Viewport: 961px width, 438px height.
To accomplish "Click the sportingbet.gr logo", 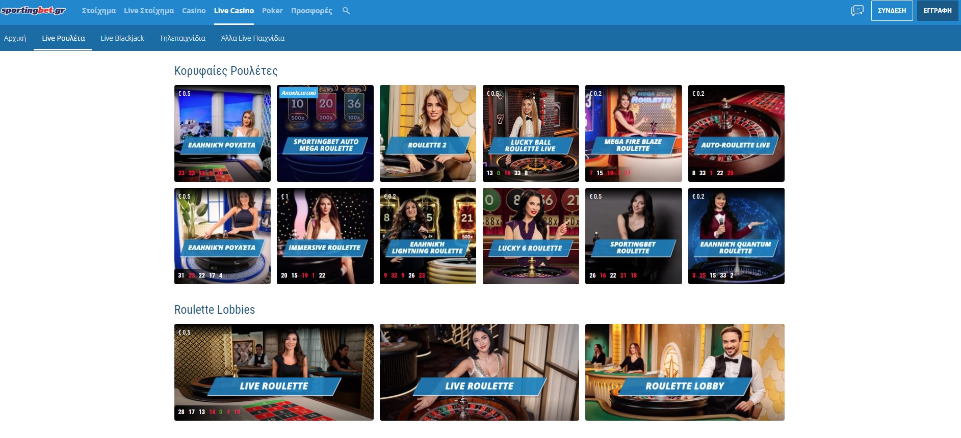I will 33,10.
